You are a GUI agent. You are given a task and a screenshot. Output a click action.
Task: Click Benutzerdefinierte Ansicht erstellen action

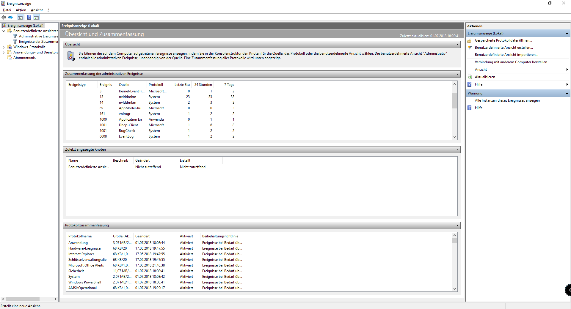[x=504, y=48]
